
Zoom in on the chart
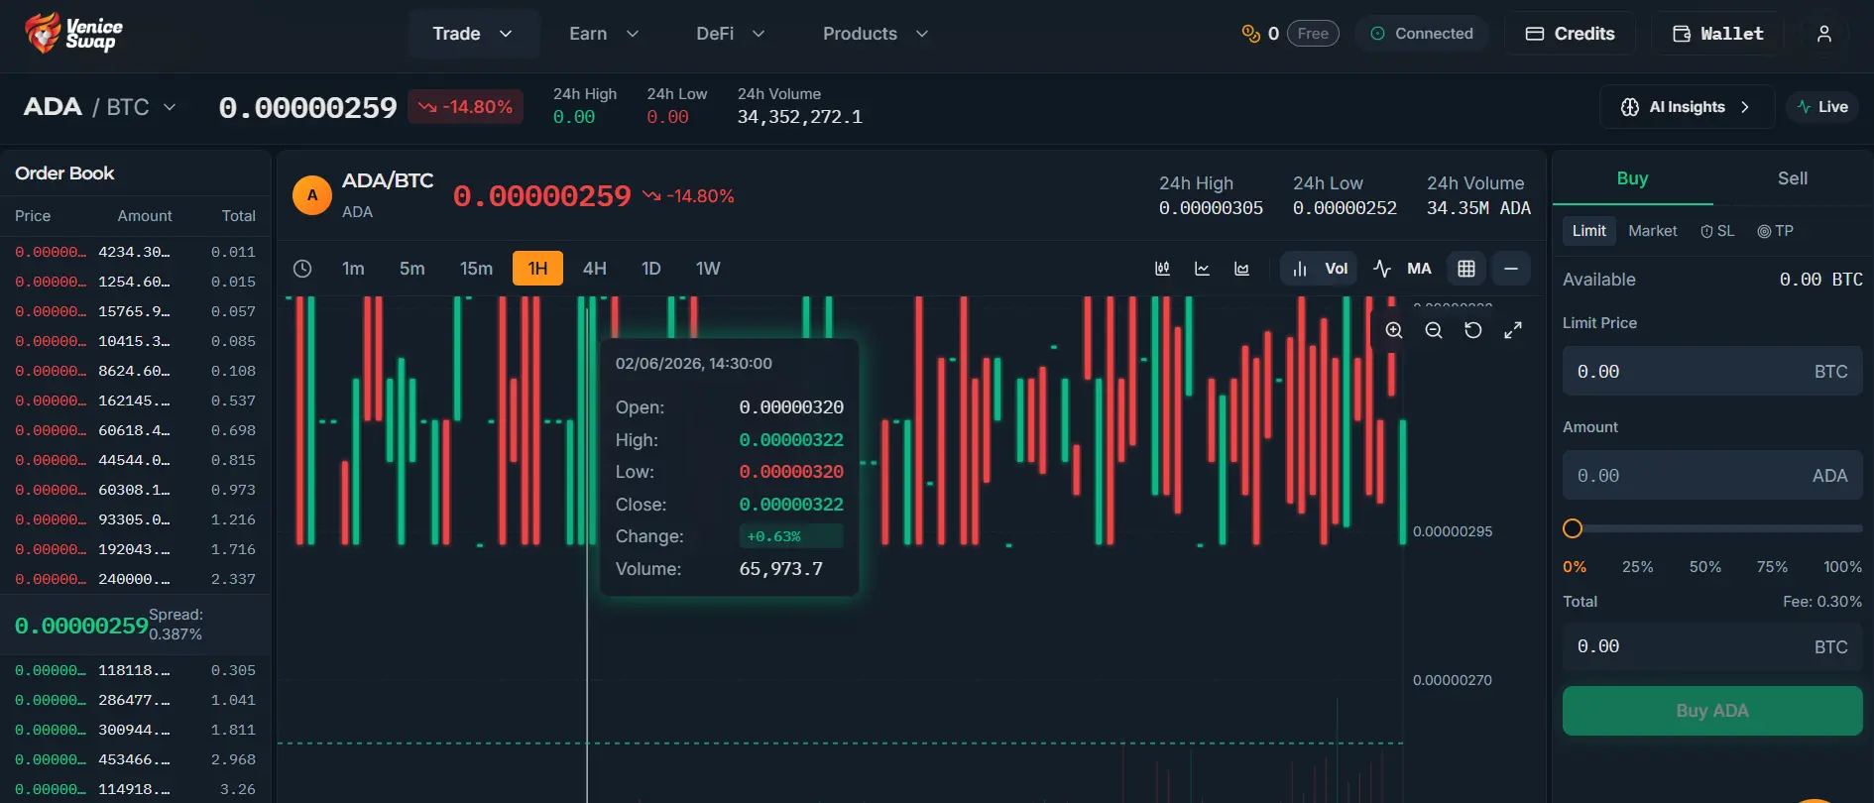1394,330
